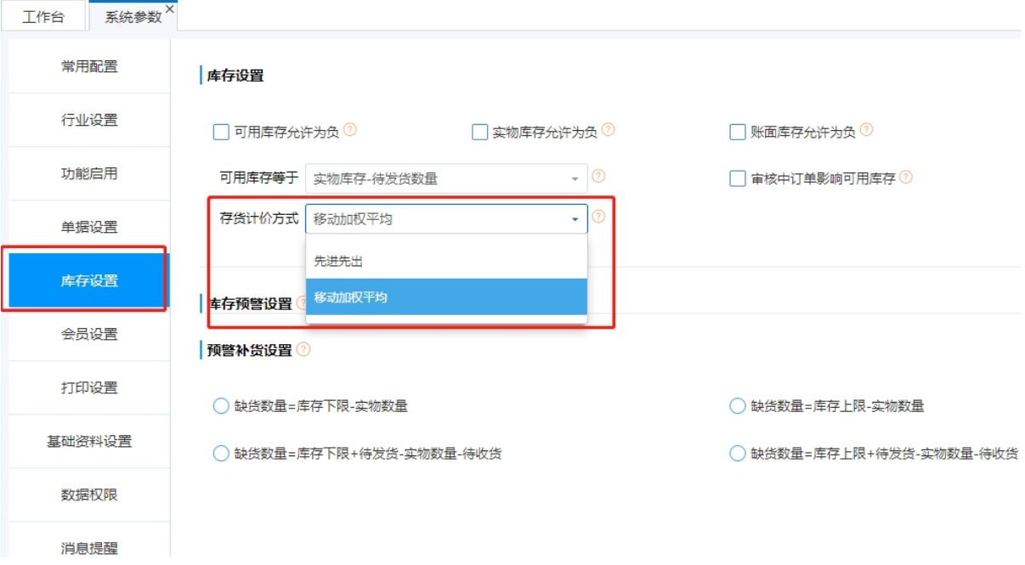
Task: Switch to the 工作台 tab
Action: coord(43,16)
